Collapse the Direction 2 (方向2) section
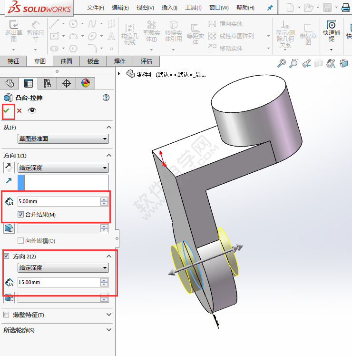Image resolution: width=352 pixels, height=356 pixels. click(x=109, y=256)
